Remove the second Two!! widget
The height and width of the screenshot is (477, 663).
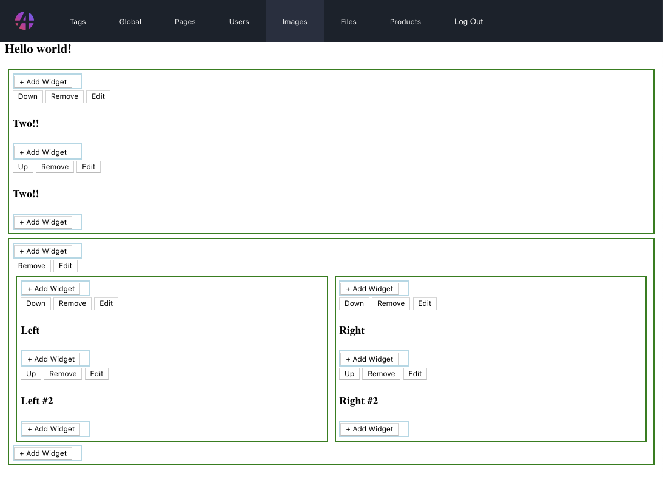click(x=55, y=167)
